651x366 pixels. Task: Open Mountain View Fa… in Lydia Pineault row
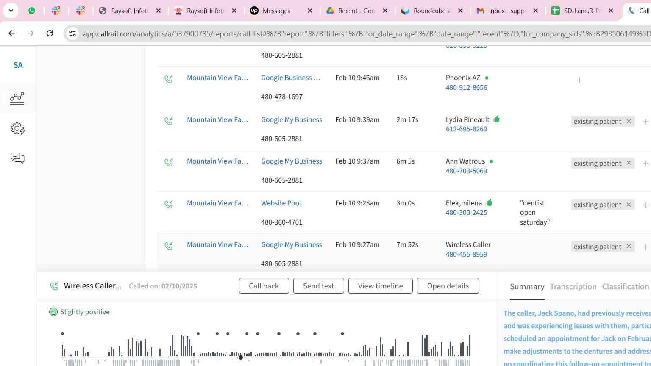coord(217,119)
